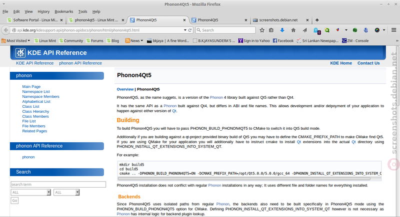Close the screenshots.debian.net tab
400x217 pixels.
coord(307,20)
